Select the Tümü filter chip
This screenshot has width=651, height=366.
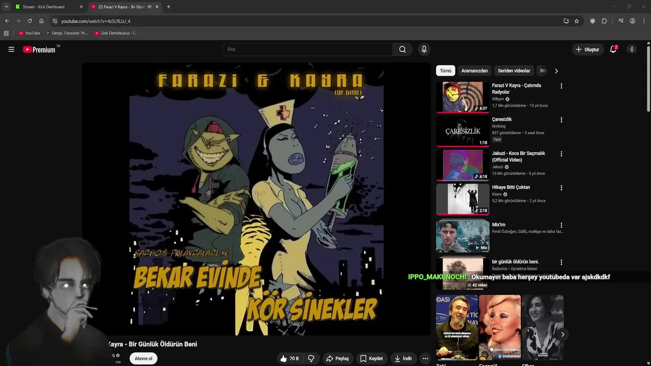pyautogui.click(x=446, y=71)
